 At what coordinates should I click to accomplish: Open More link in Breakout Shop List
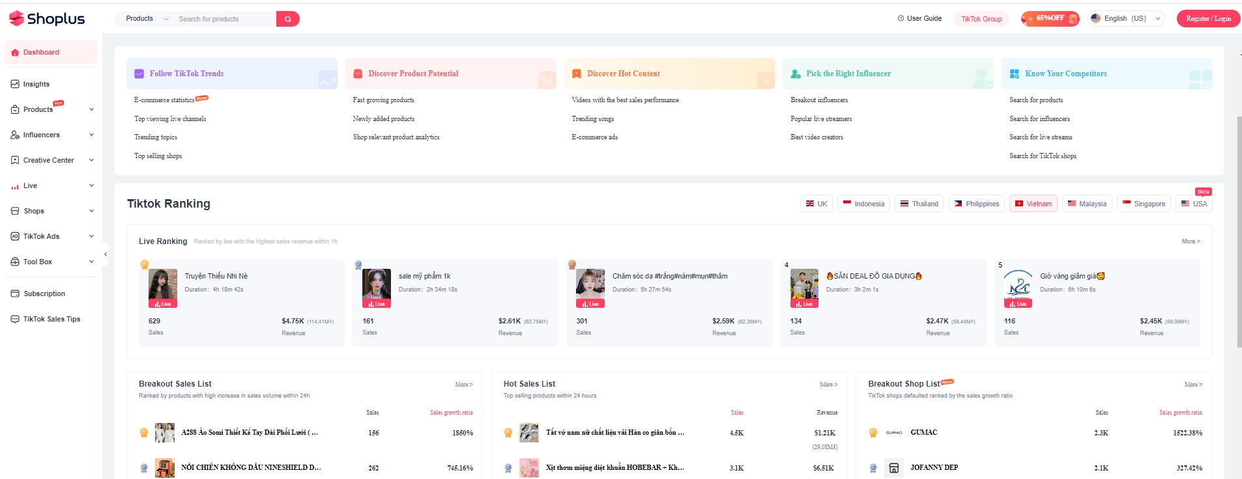click(x=1193, y=385)
